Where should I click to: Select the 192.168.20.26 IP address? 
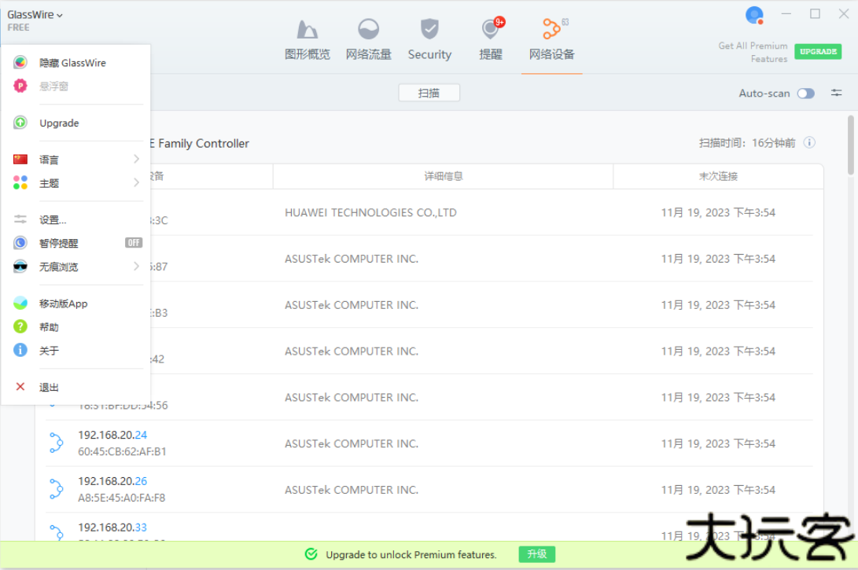pos(112,481)
